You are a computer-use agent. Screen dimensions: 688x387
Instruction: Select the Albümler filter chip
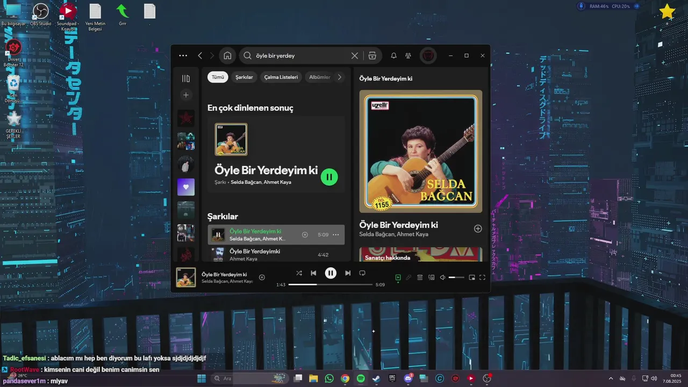click(319, 77)
